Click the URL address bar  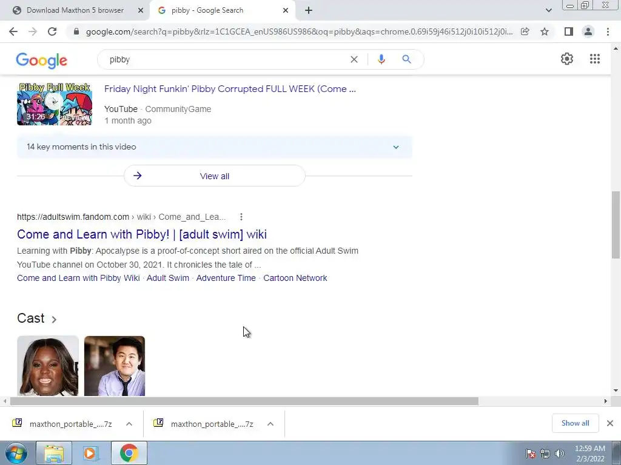pos(299,31)
